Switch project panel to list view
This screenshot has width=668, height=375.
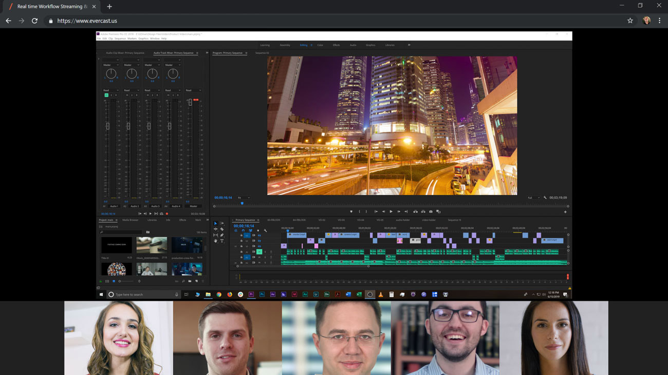107,281
